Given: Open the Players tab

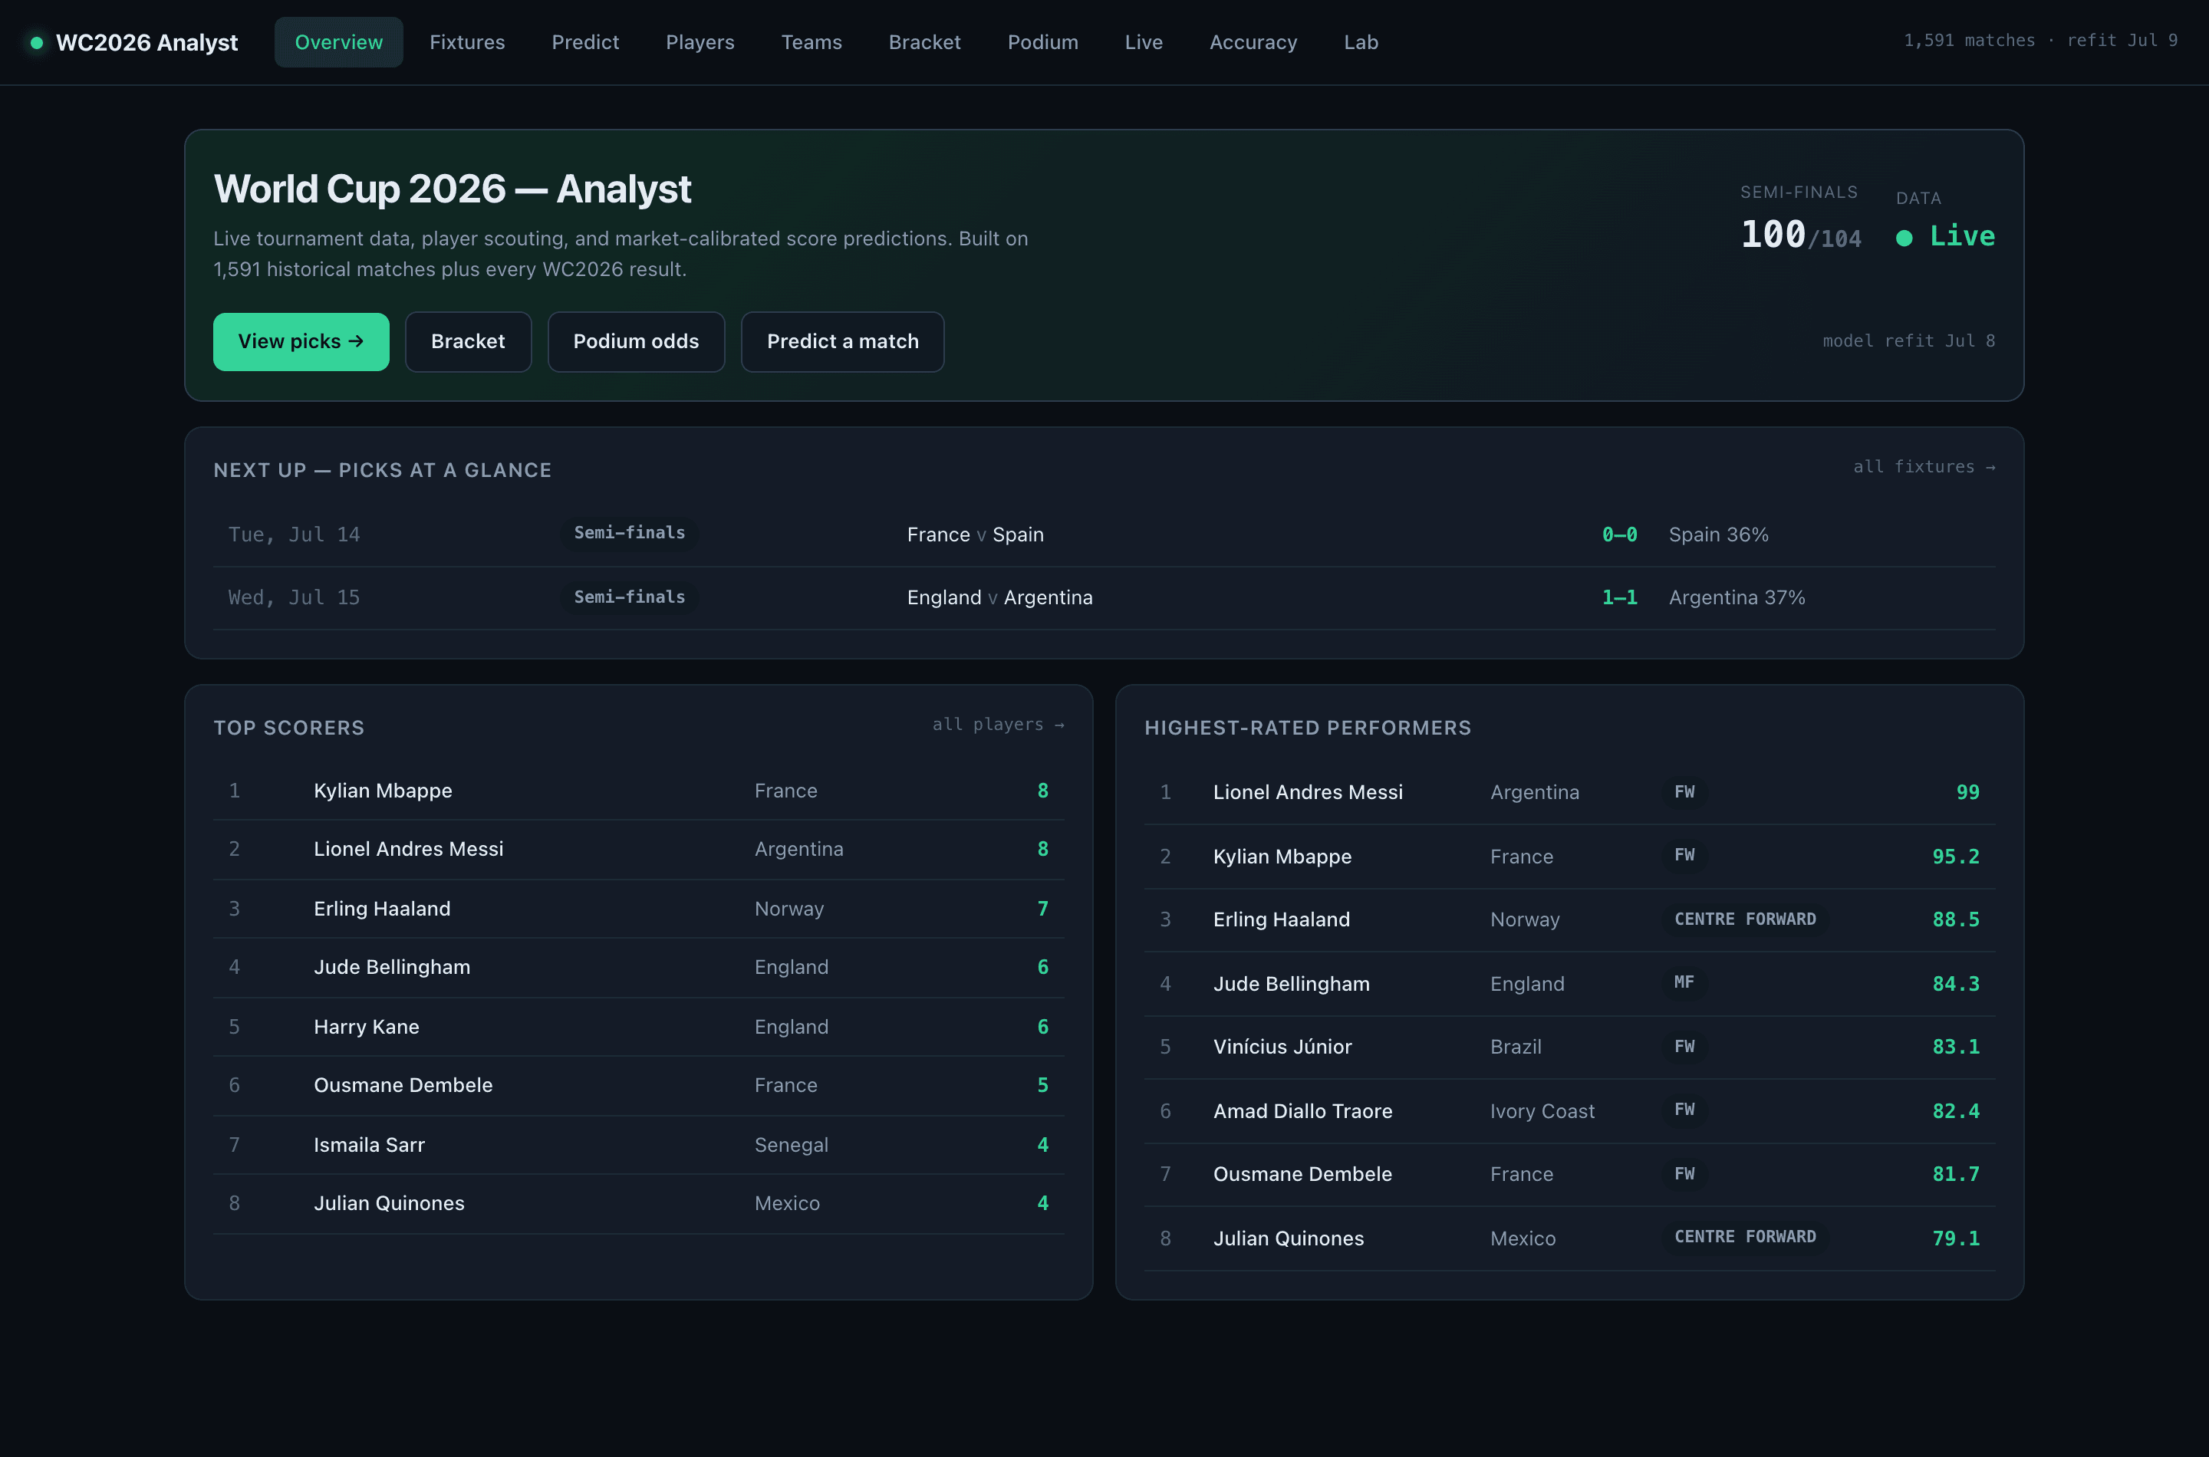Looking at the screenshot, I should [x=700, y=42].
